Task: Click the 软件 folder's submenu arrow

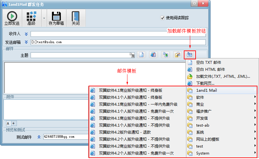Action: 255,97
